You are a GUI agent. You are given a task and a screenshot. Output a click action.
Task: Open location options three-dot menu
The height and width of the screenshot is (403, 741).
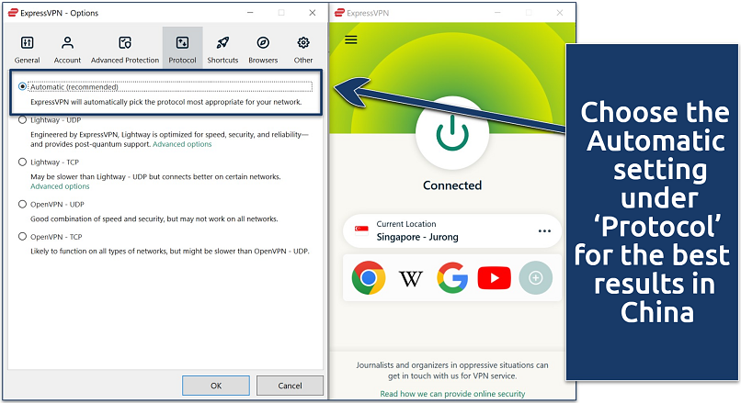[x=544, y=230]
